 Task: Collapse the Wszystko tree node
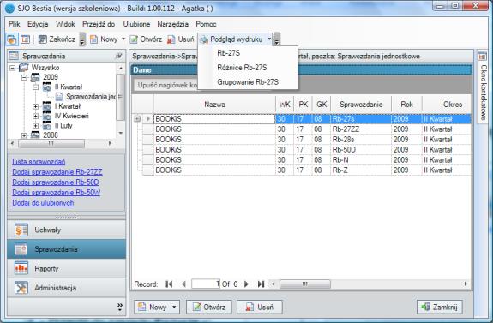12,68
